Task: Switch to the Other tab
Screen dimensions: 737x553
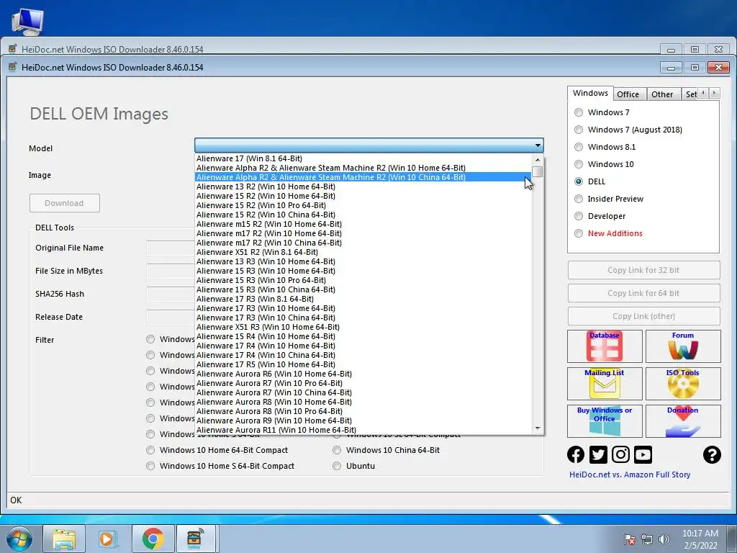Action: pyautogui.click(x=662, y=94)
